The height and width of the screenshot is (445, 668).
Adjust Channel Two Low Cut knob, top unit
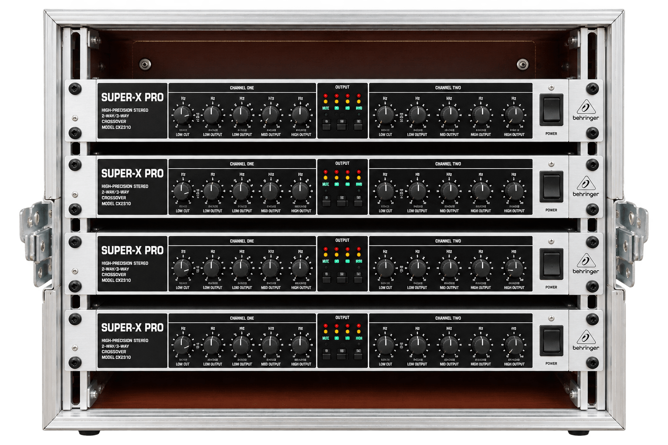[385, 115]
